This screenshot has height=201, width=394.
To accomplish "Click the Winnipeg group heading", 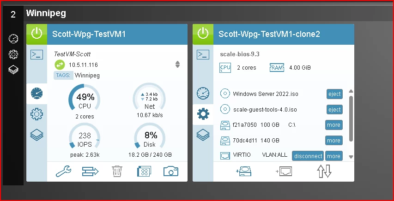I will tap(46, 13).
